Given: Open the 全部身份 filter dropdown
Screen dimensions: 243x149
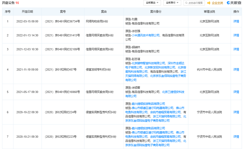Looking at the screenshot, I should 172,3.
